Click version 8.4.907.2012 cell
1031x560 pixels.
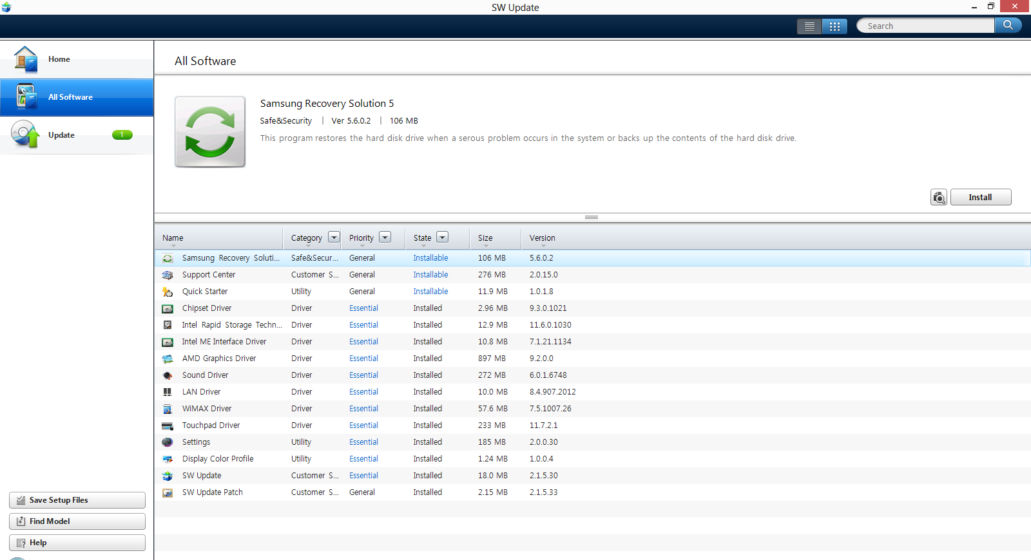(x=553, y=392)
